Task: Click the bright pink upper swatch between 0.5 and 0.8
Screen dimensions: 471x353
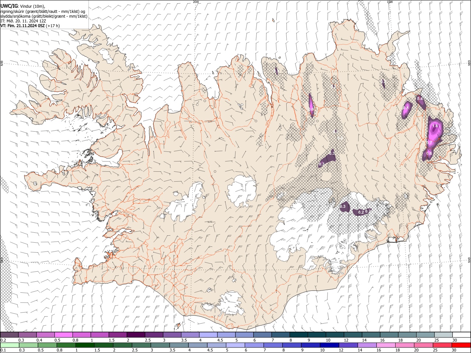Action: click(x=64, y=335)
